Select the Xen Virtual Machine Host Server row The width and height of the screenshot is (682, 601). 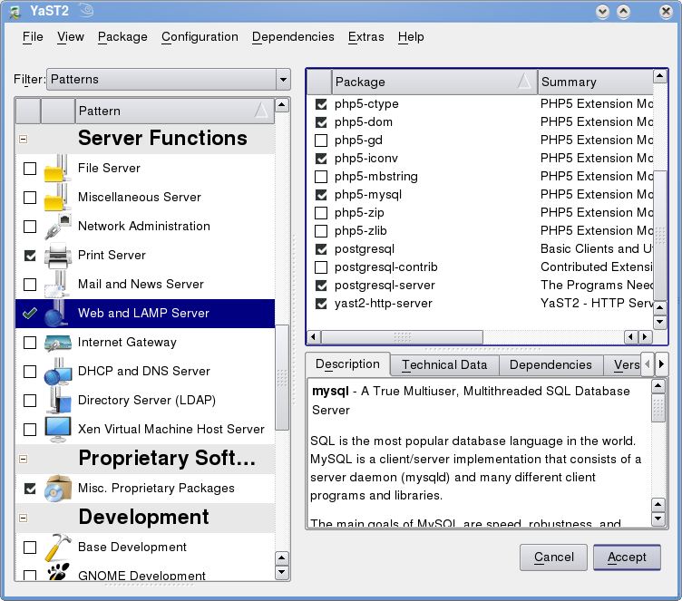(x=145, y=430)
